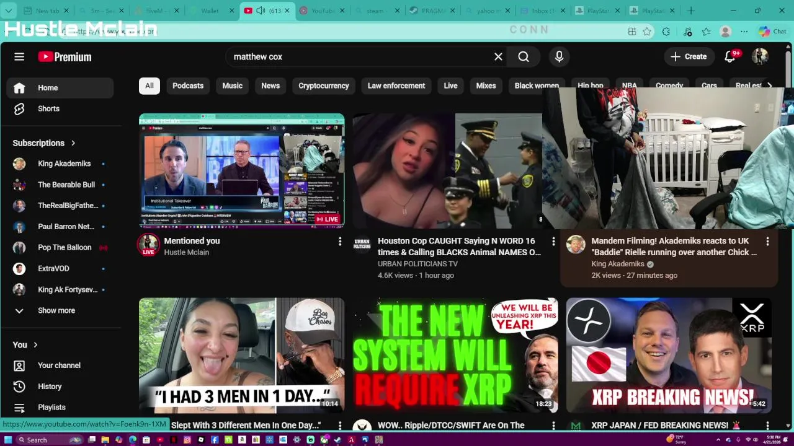This screenshot has height=446, width=794.
Task: Open Your channel in the sidebar
Action: 60,365
